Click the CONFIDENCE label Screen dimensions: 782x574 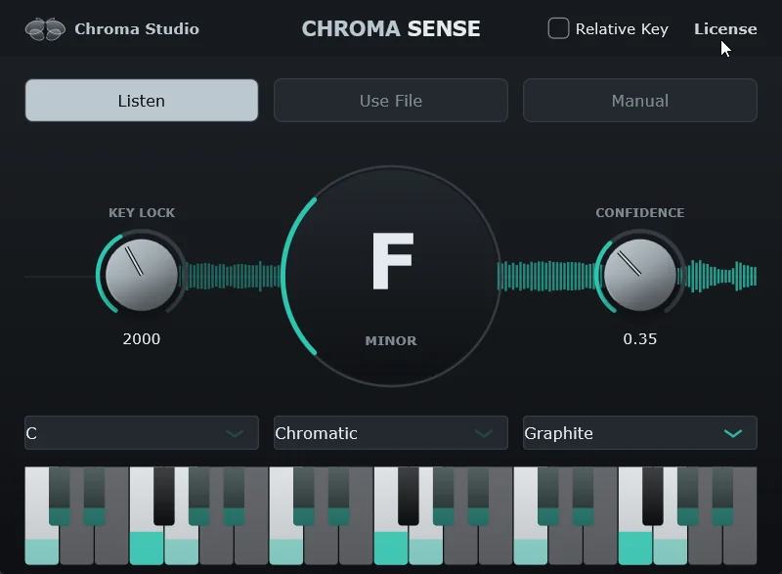(640, 213)
